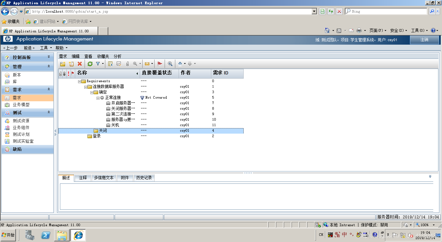Switch to the 历史记录 tab
Screen dimensions: 442x242
144,178
